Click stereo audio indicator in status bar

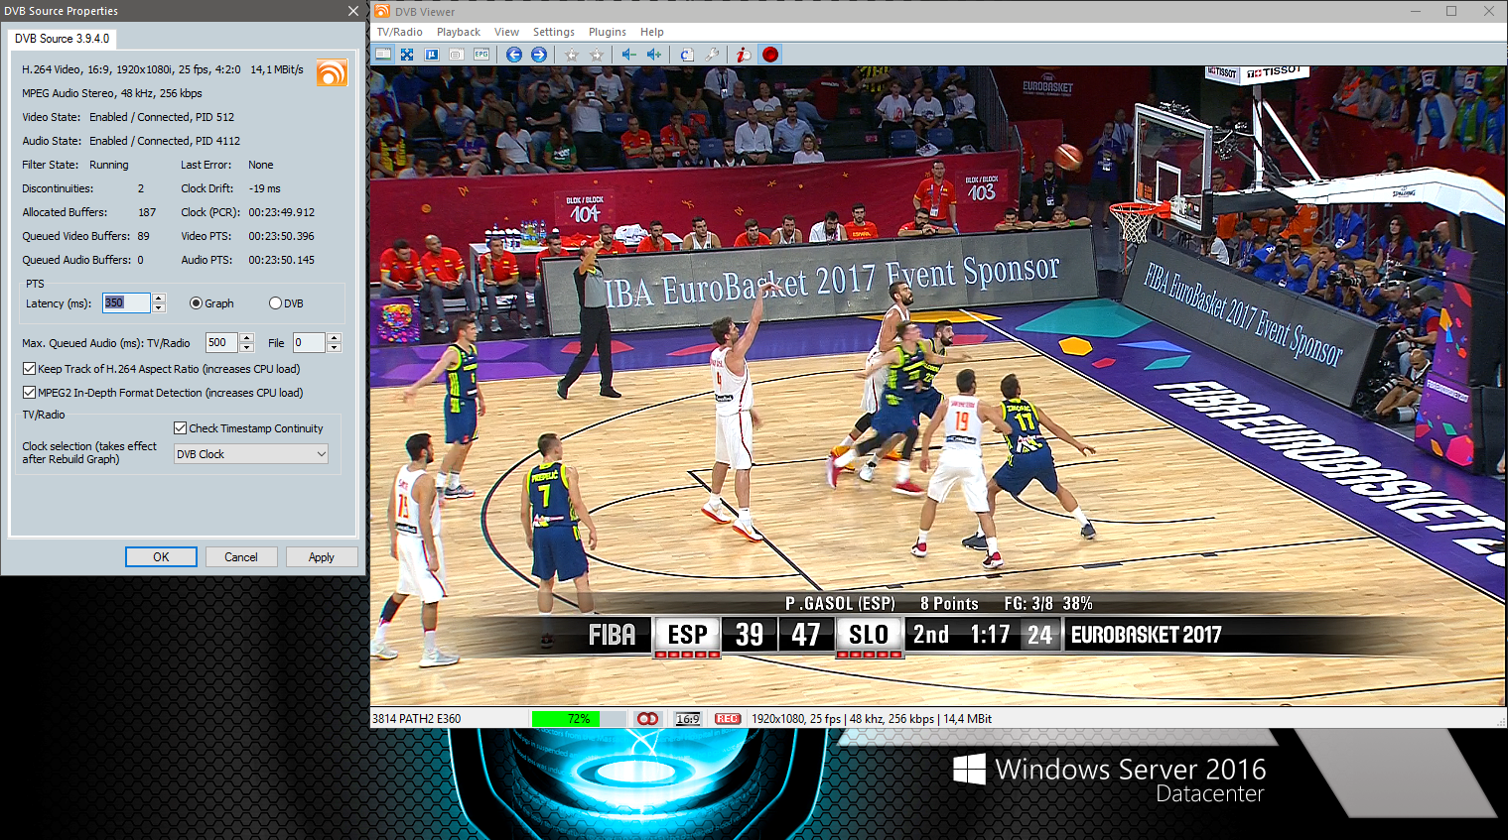647,719
